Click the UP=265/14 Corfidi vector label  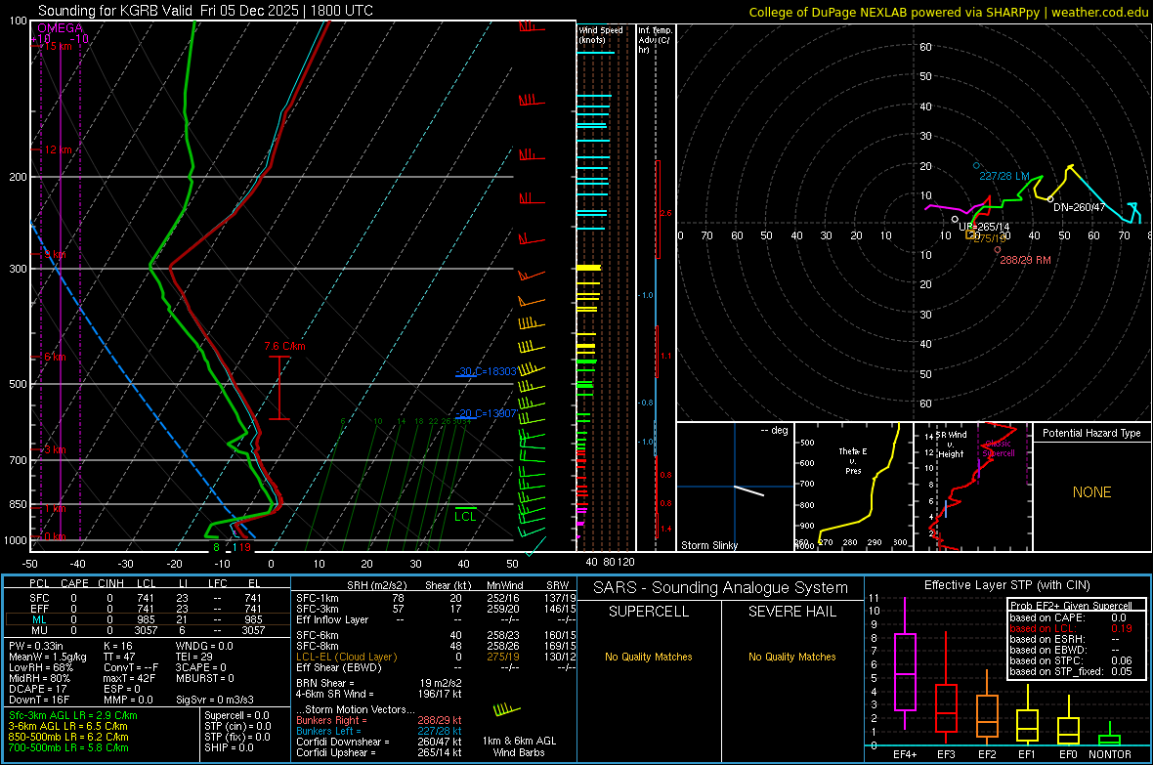[x=984, y=227]
